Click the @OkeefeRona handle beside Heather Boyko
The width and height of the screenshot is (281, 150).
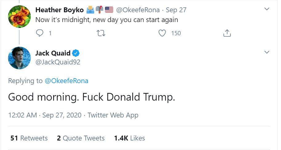(138, 10)
